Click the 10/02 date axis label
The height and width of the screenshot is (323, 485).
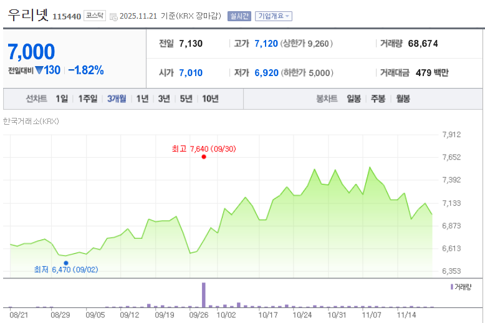click(x=226, y=315)
